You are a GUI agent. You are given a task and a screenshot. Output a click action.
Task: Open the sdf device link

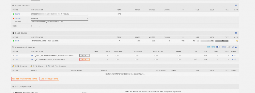(17, 55)
